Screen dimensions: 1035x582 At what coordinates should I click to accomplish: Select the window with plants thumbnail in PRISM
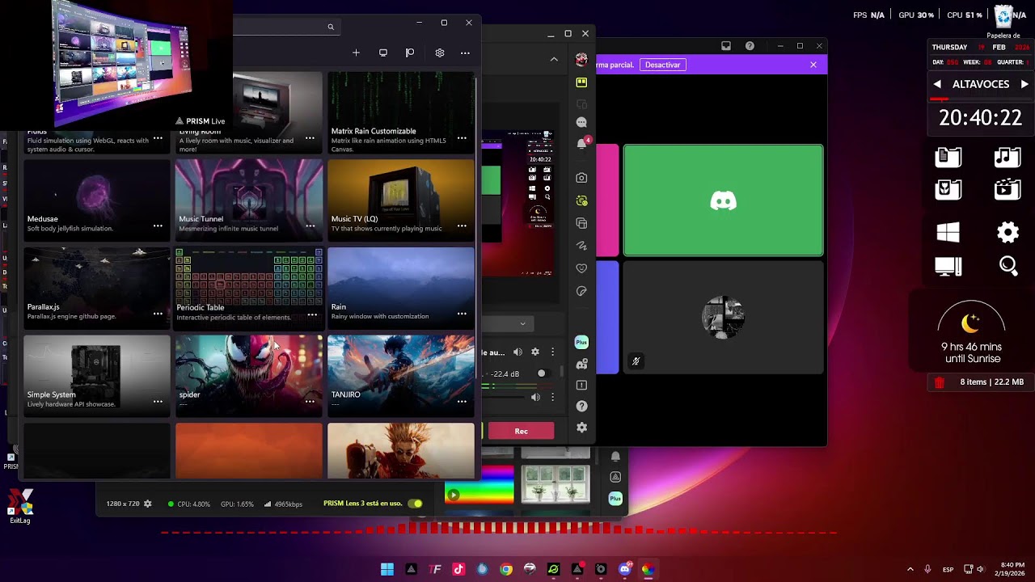coord(556,483)
